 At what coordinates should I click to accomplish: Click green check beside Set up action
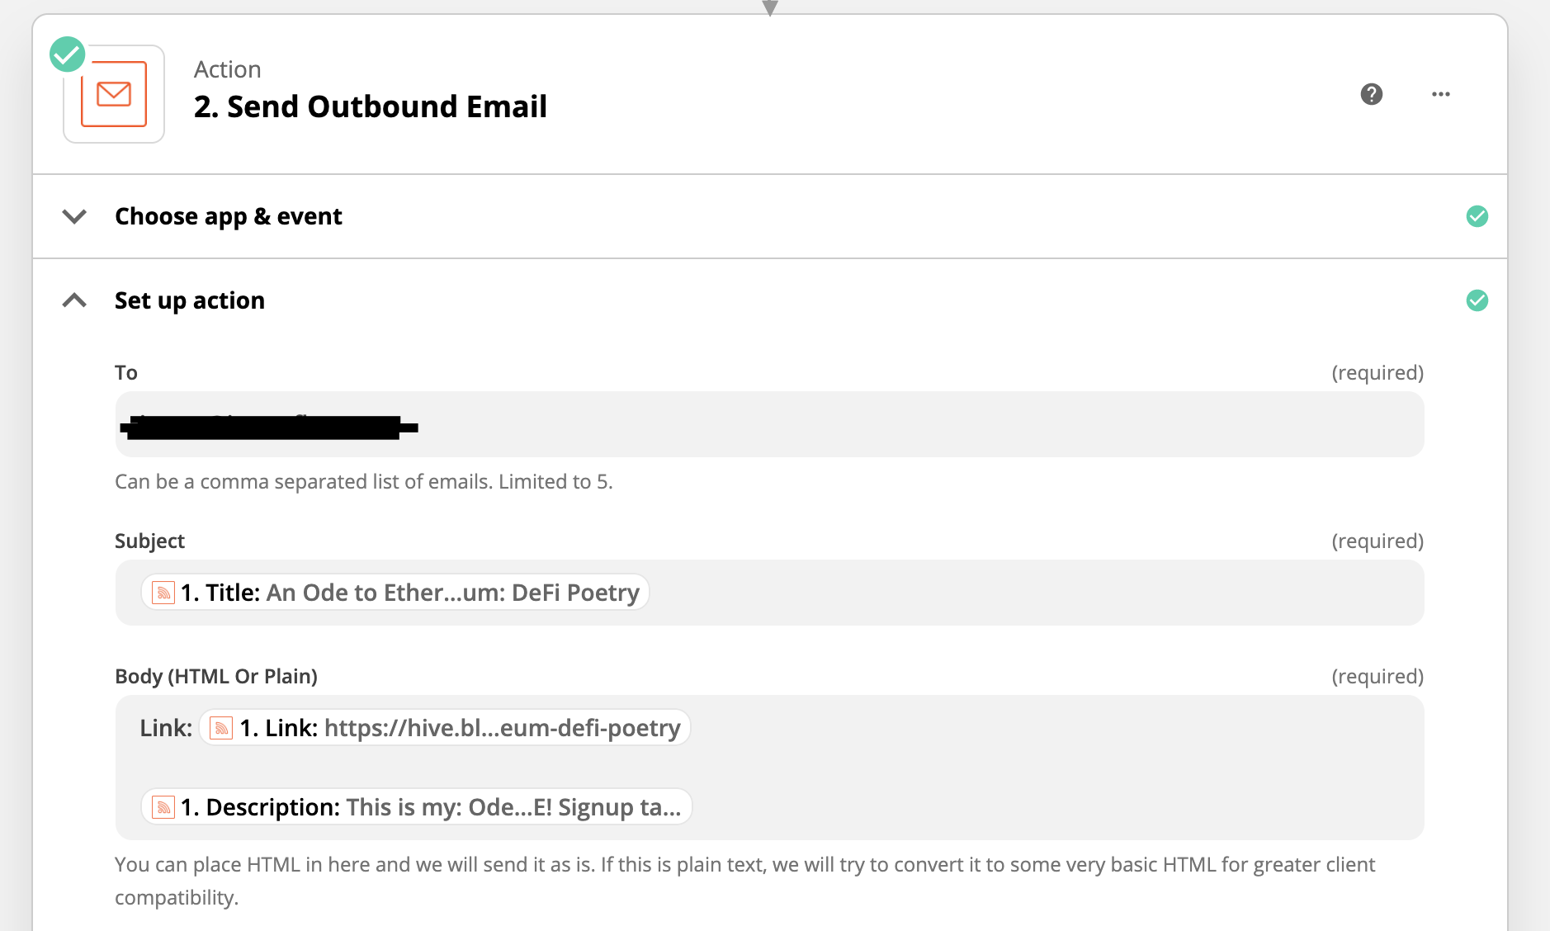point(1477,300)
